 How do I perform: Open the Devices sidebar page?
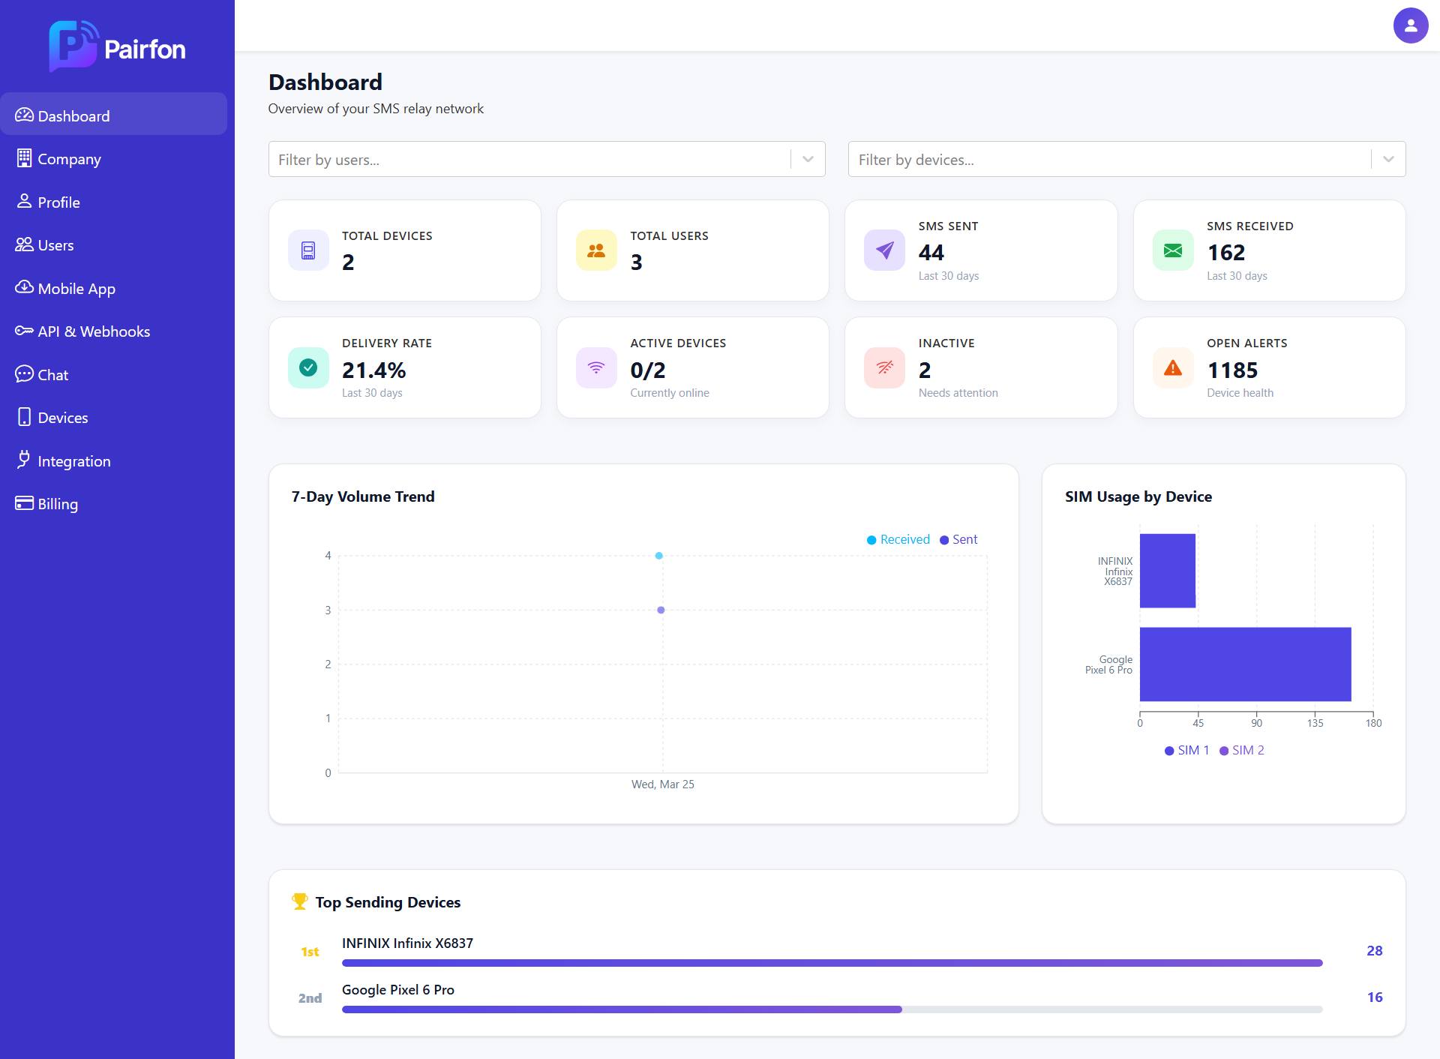click(x=63, y=418)
